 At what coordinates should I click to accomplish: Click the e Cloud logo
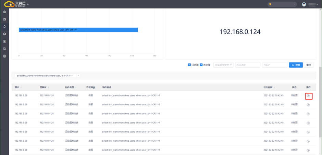pos(15,4)
